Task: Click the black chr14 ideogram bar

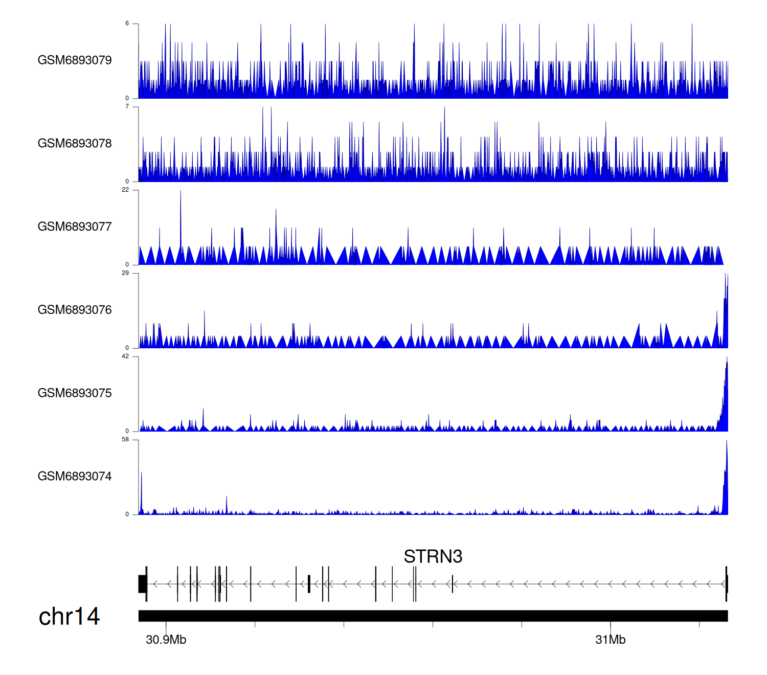Action: (433, 616)
